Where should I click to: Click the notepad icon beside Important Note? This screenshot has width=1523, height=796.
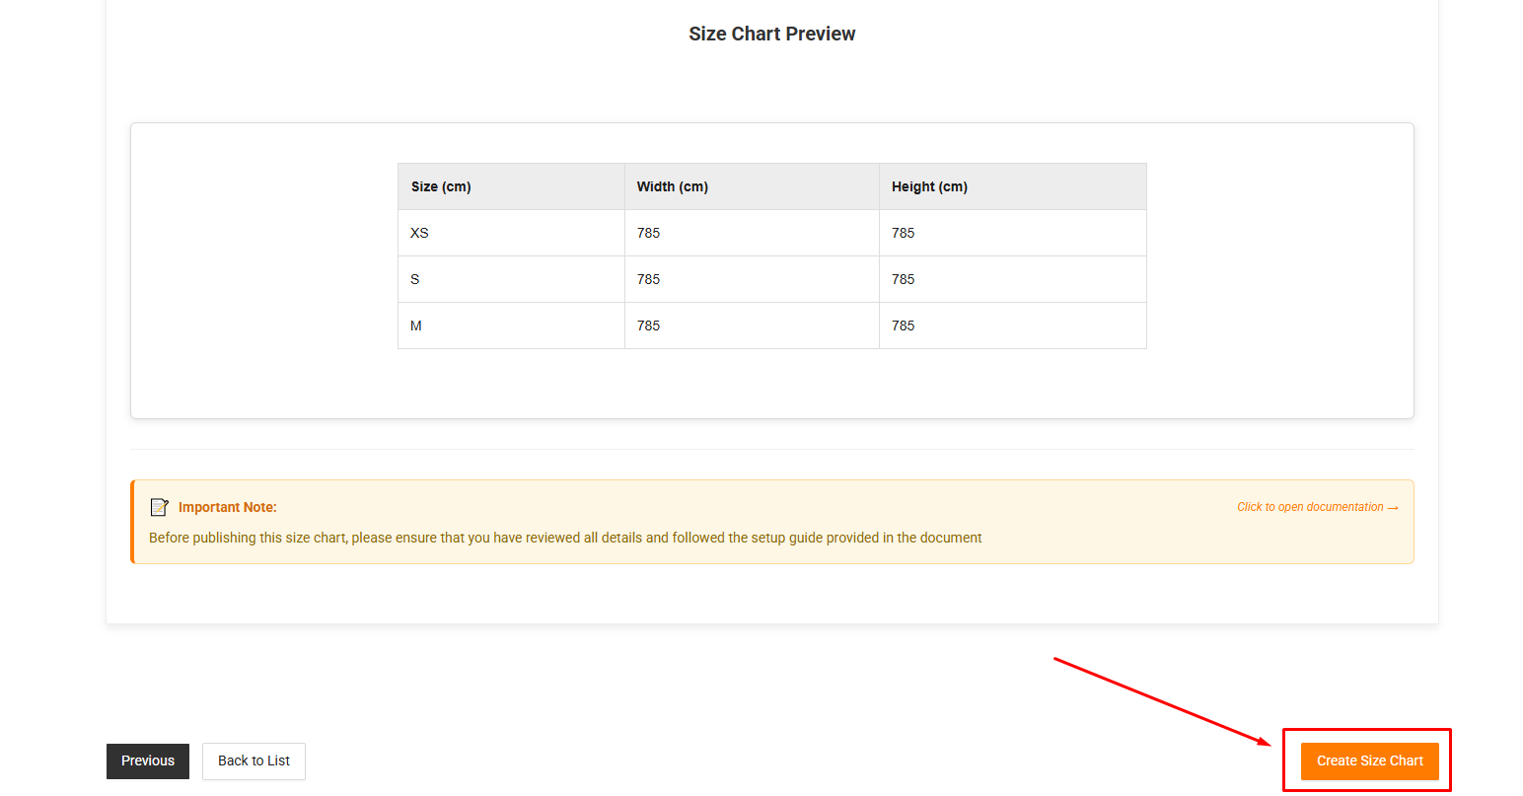point(159,507)
